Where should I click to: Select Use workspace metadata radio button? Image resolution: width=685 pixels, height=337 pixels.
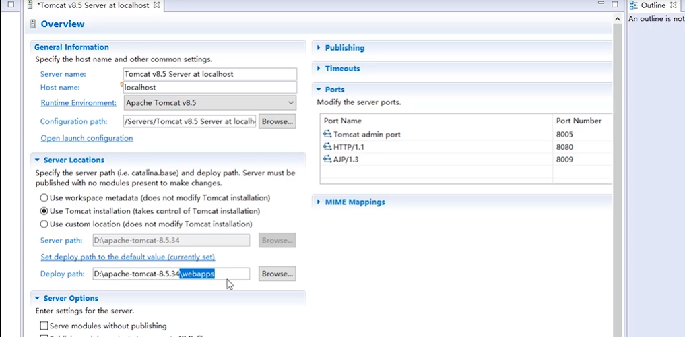coord(44,198)
